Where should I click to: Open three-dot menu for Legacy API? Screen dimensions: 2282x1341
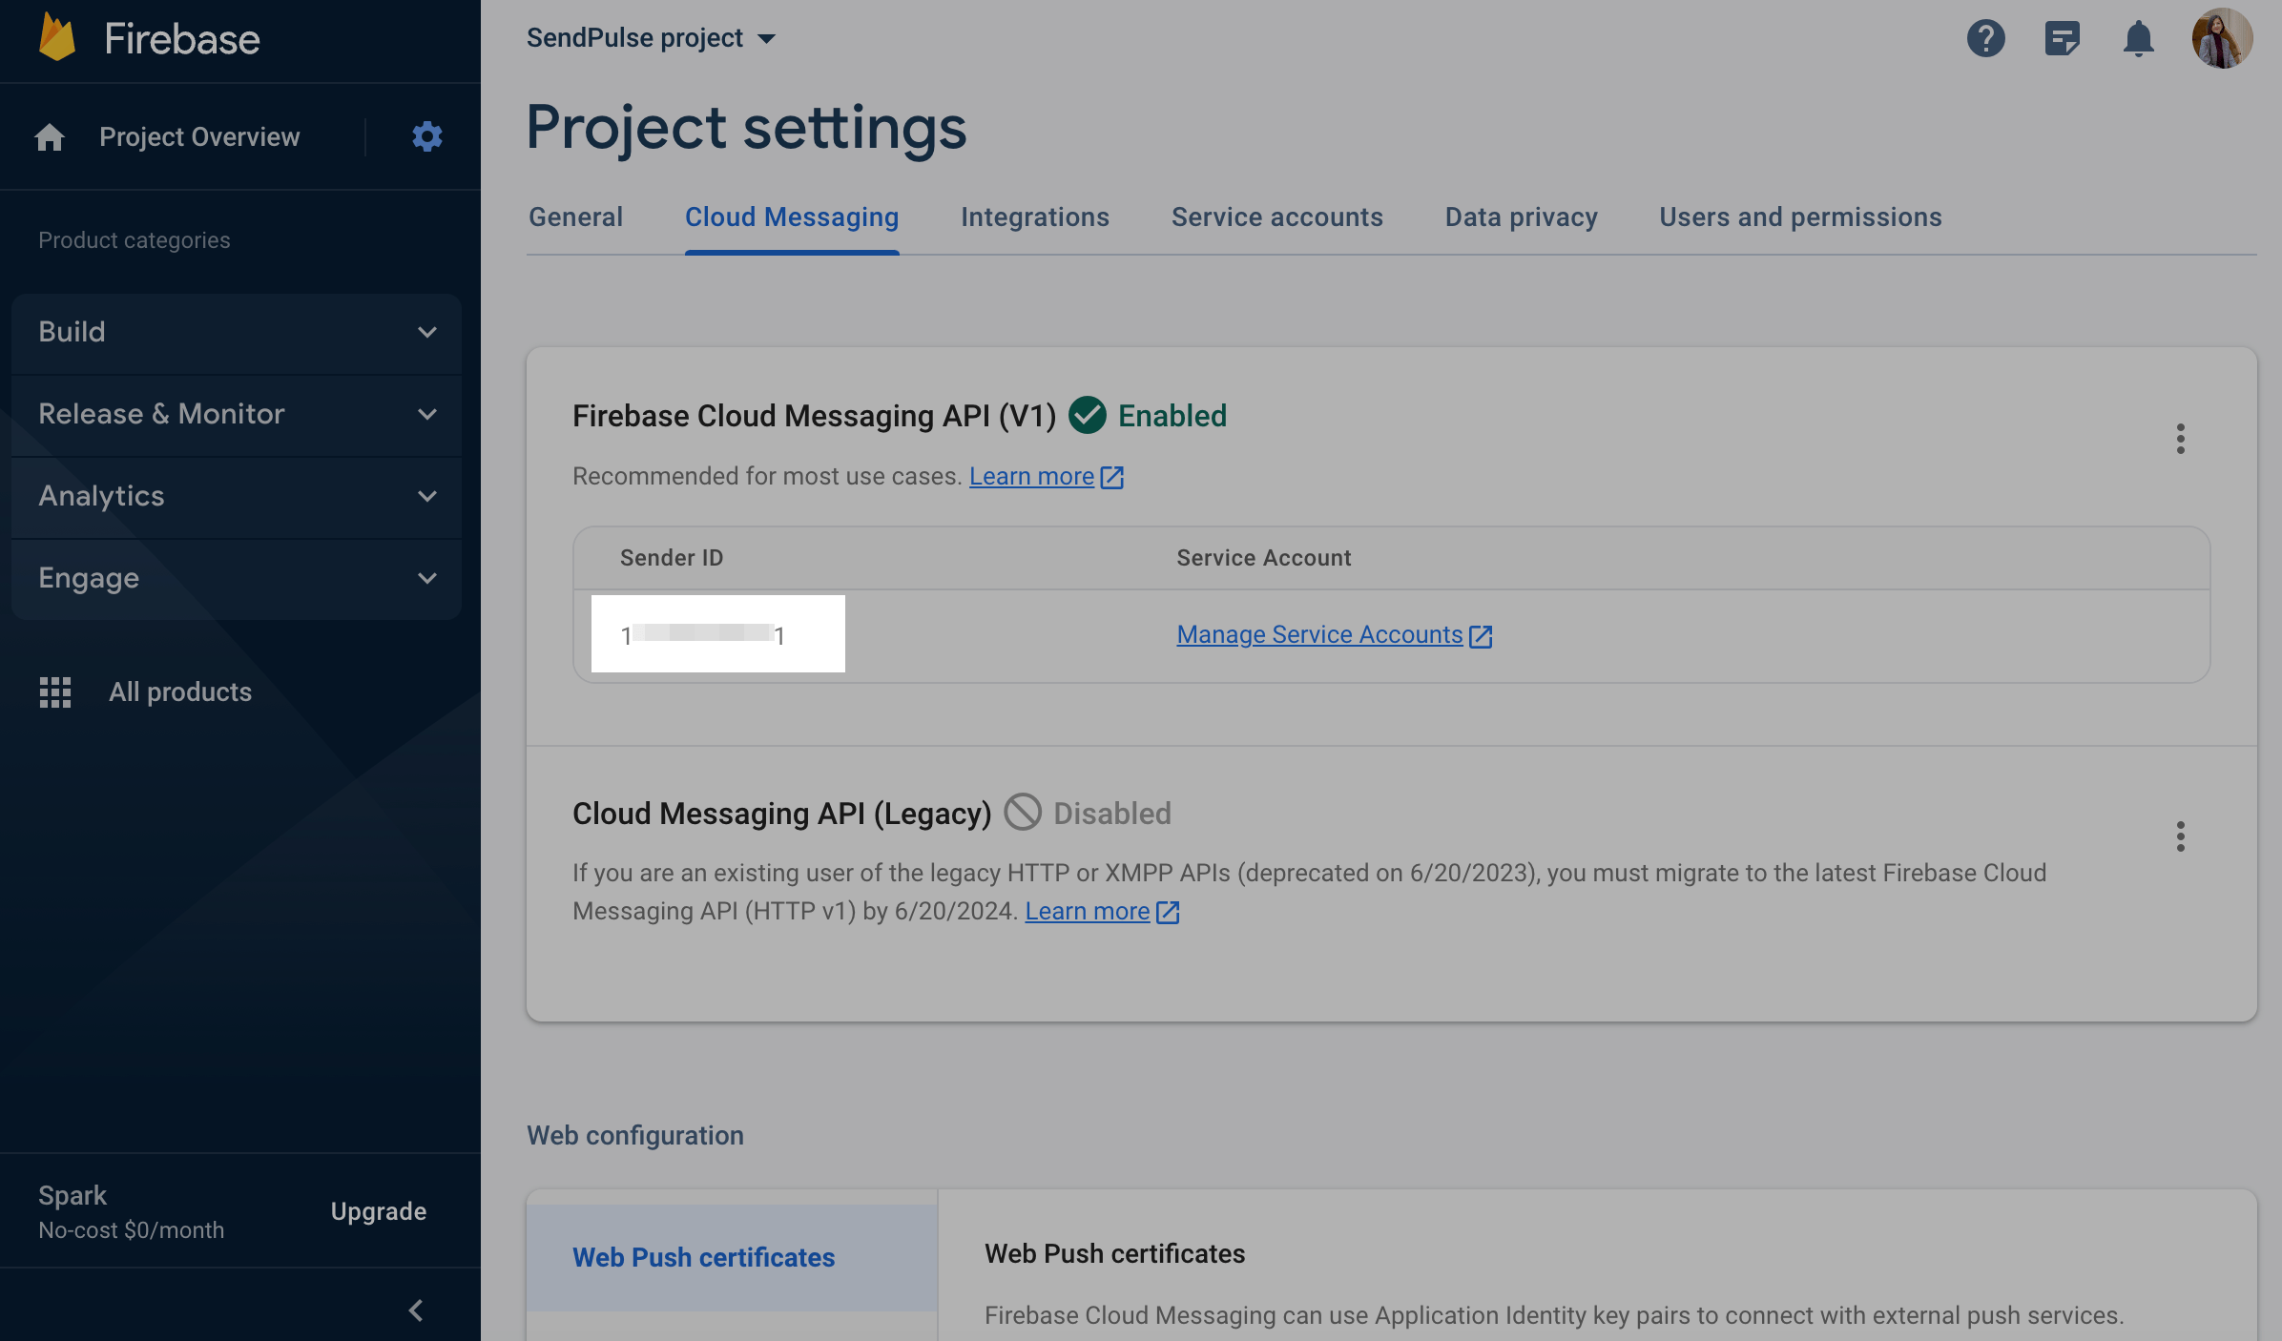coord(2180,836)
